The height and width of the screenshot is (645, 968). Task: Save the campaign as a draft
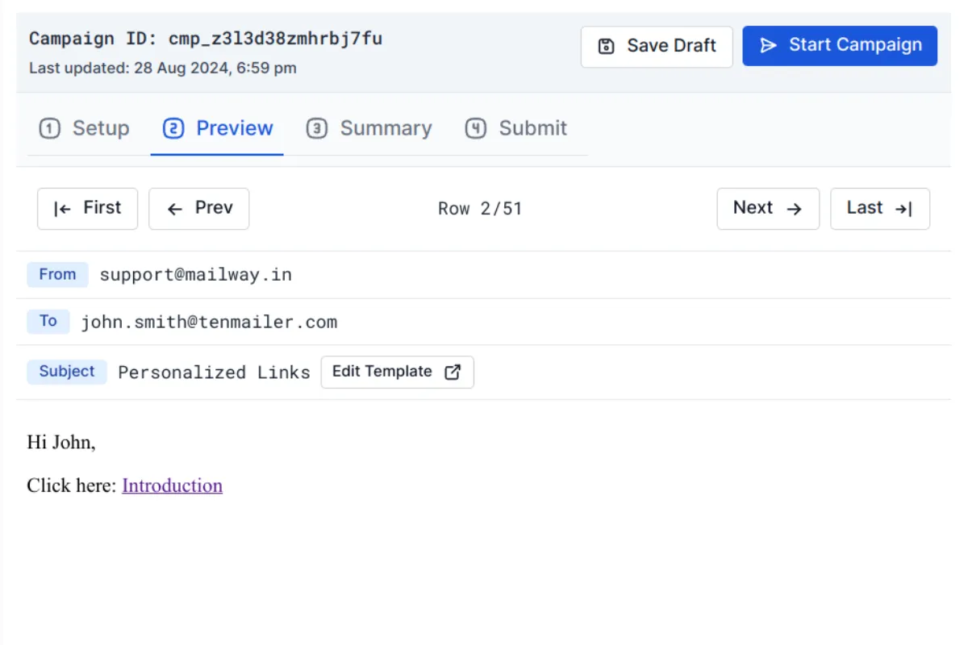[656, 46]
